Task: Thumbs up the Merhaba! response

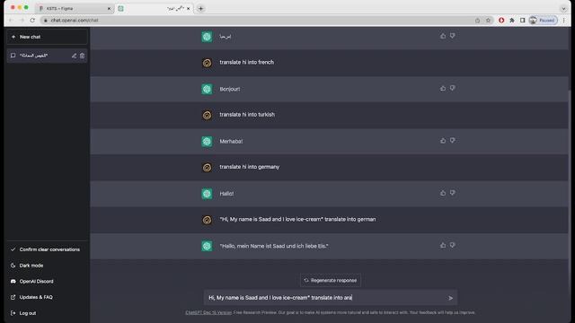Action: coord(443,141)
